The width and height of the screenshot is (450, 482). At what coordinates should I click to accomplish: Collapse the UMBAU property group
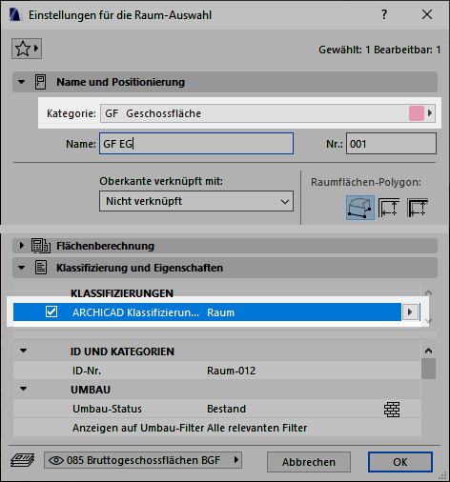[23, 389]
